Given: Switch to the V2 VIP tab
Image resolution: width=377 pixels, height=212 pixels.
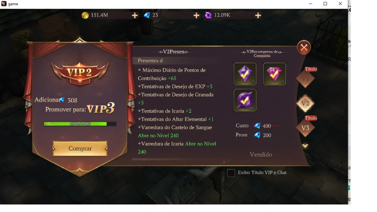Looking at the screenshot, I should [x=305, y=103].
